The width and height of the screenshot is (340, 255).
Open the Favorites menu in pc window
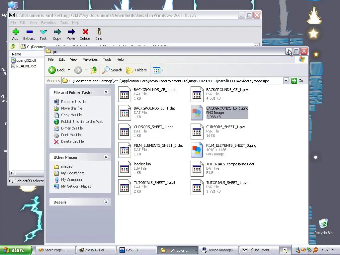click(x=90, y=59)
